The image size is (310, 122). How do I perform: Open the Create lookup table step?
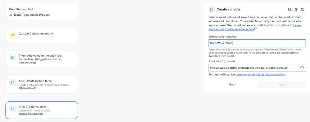[x=42, y=84]
